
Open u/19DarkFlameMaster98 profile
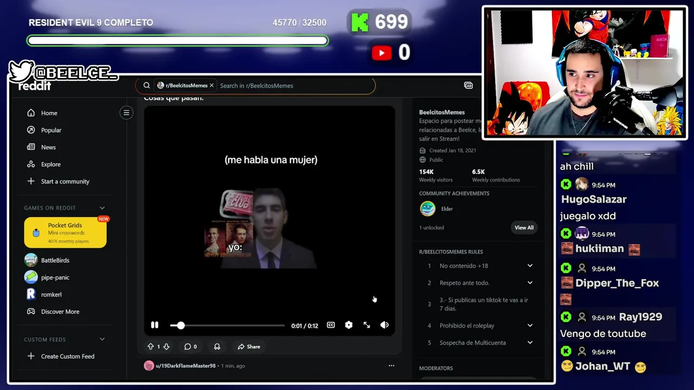[185, 366]
